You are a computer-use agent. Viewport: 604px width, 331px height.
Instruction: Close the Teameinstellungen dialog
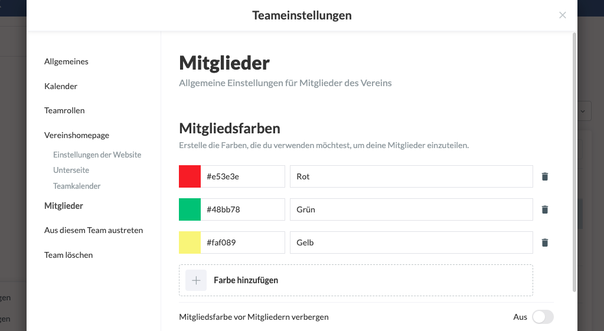(x=563, y=15)
